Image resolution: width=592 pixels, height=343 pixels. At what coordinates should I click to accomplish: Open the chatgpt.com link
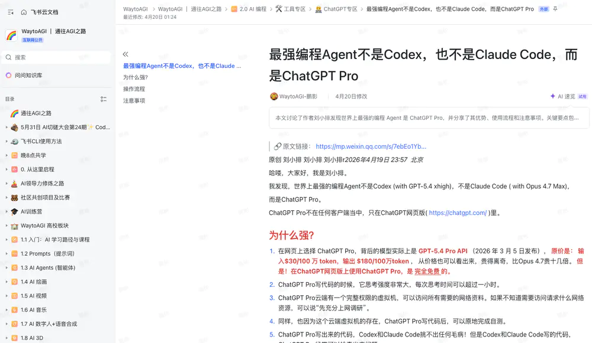[x=458, y=213]
